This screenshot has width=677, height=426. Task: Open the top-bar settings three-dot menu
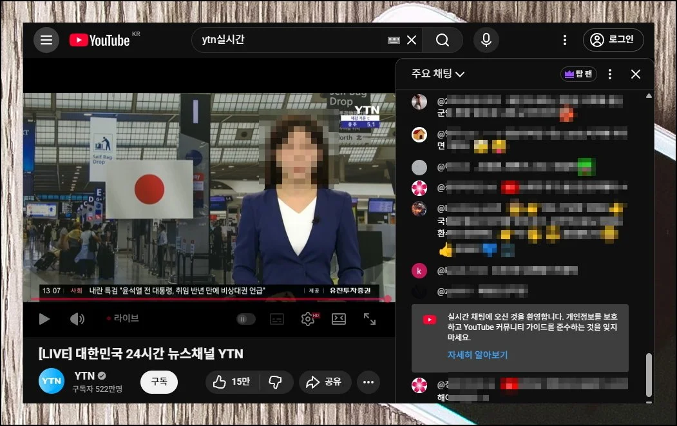(x=565, y=40)
